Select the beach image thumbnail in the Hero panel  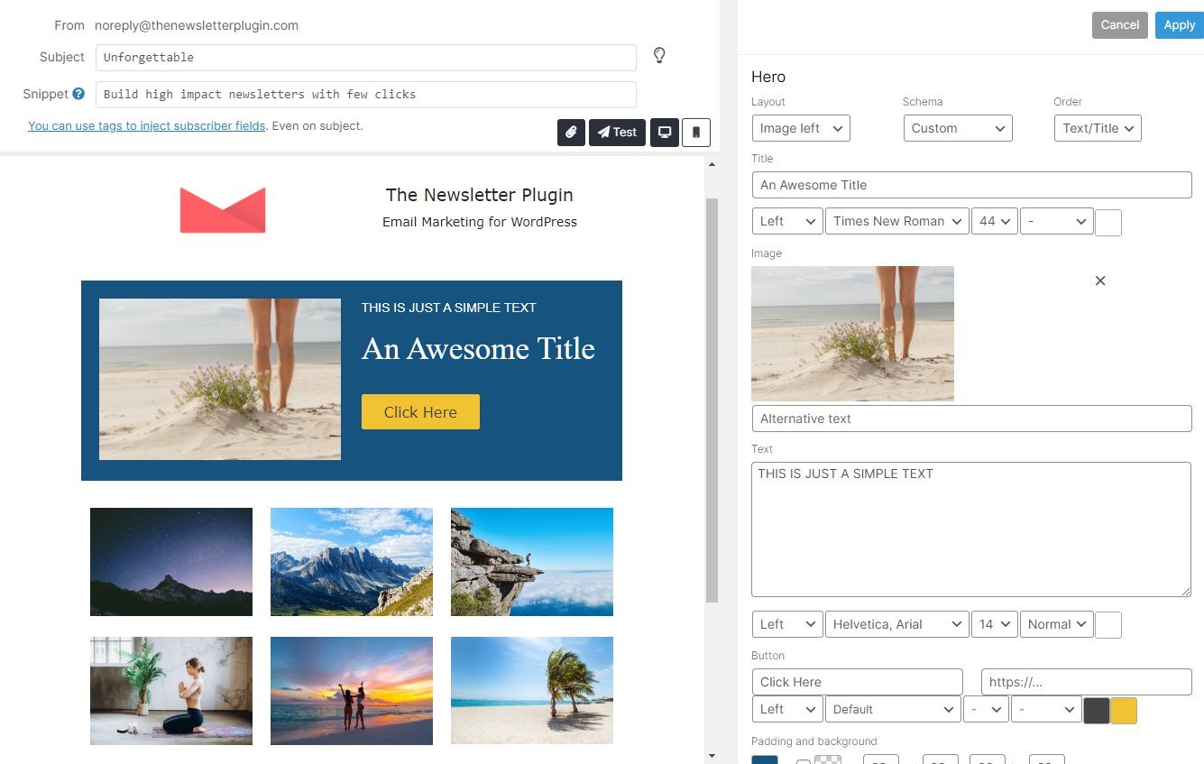pyautogui.click(x=852, y=334)
